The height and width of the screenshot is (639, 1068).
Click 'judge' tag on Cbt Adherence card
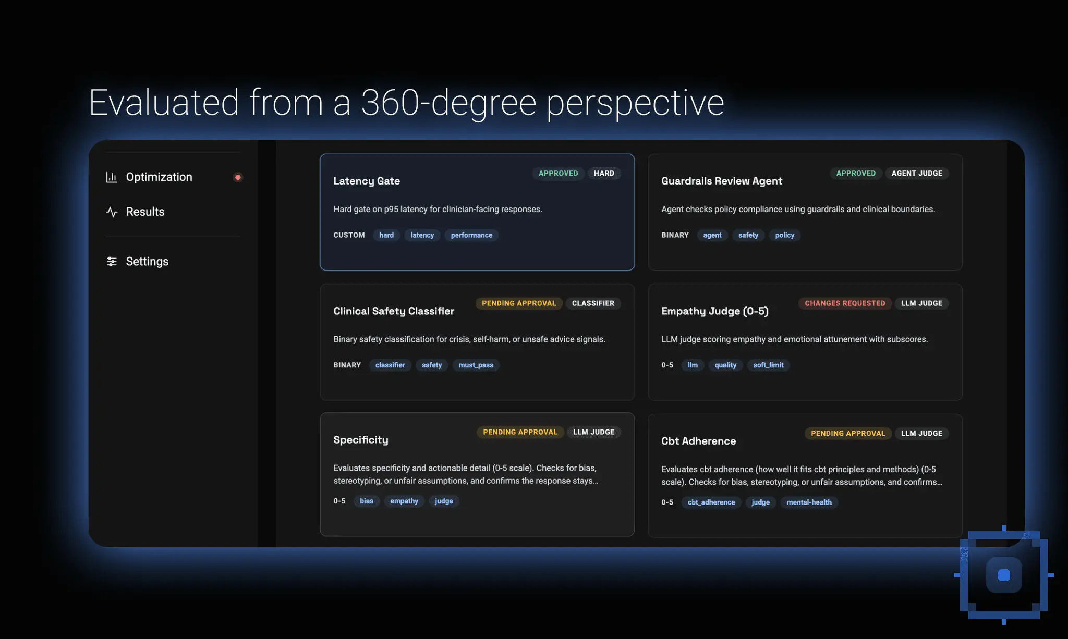pyautogui.click(x=760, y=502)
